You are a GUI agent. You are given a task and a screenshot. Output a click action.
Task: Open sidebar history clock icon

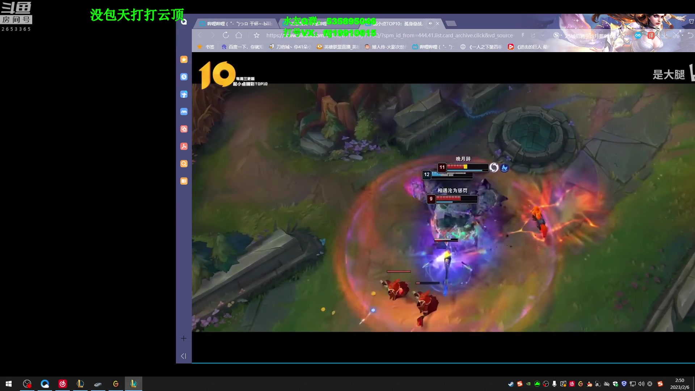184,77
